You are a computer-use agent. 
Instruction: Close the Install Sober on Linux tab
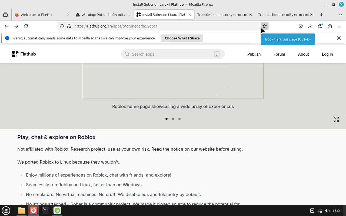[x=190, y=15]
